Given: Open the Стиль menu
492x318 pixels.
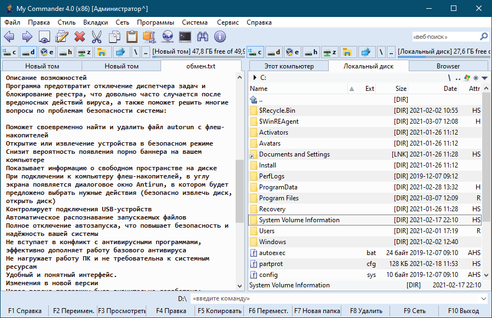Looking at the screenshot, I should 66,22.
